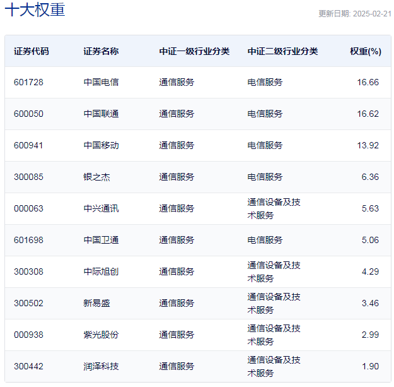Screen dimensions: 394x387
Task: Click the 权重(%) column header
Action: click(x=366, y=51)
